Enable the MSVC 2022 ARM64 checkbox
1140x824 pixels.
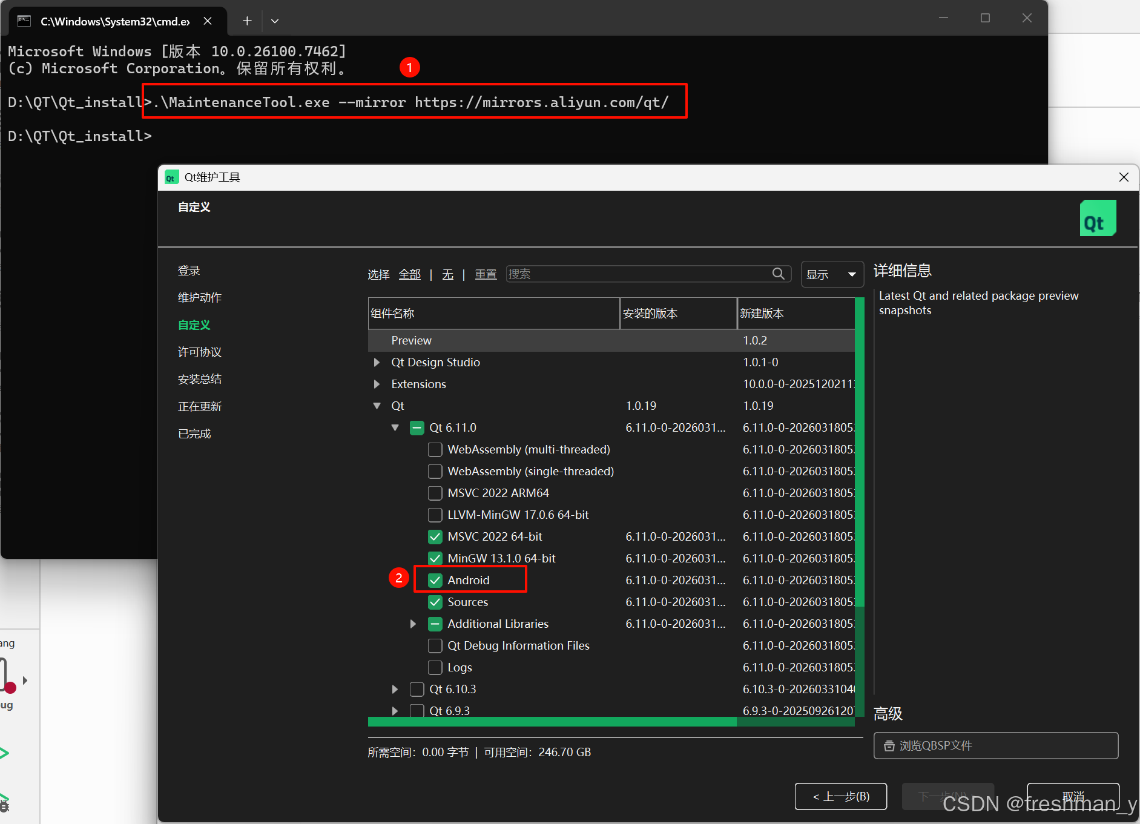pos(435,493)
